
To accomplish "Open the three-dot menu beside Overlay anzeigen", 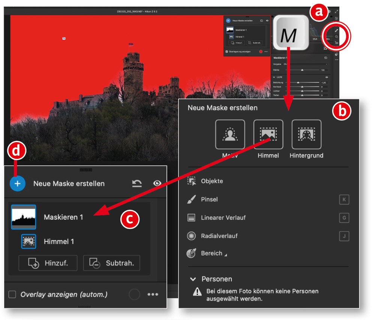I will point(153,294).
